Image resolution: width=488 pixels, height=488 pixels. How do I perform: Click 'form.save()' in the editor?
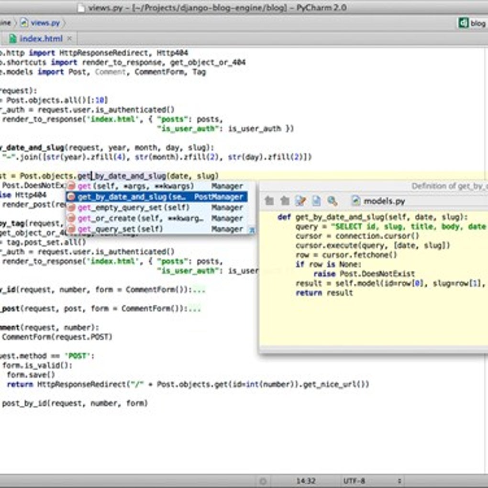[x=31, y=375]
